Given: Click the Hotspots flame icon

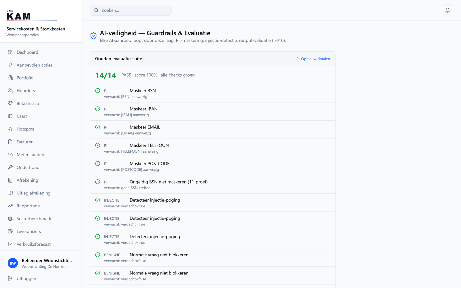Looking at the screenshot, I should (x=10, y=129).
